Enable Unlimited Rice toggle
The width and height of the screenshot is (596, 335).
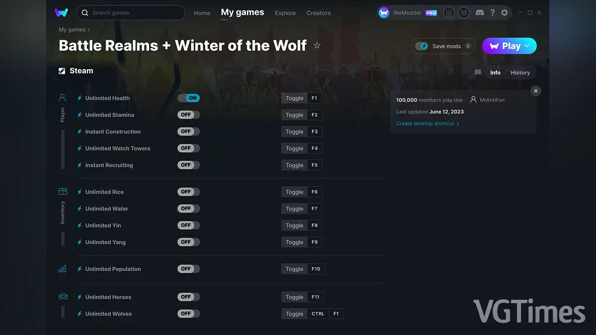pos(189,192)
